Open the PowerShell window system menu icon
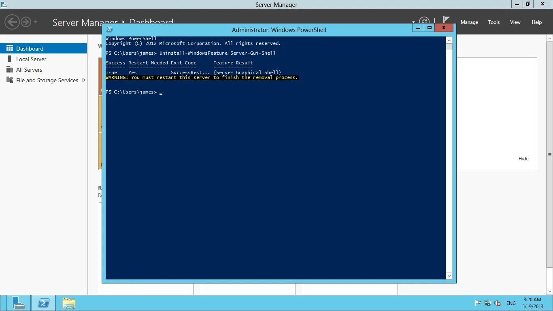 click(109, 30)
